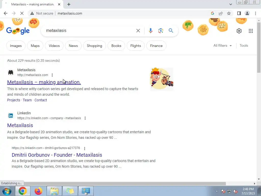Launch Firefox from the taskbar
Screen dimensions: 261x196
click(x=38, y=191)
